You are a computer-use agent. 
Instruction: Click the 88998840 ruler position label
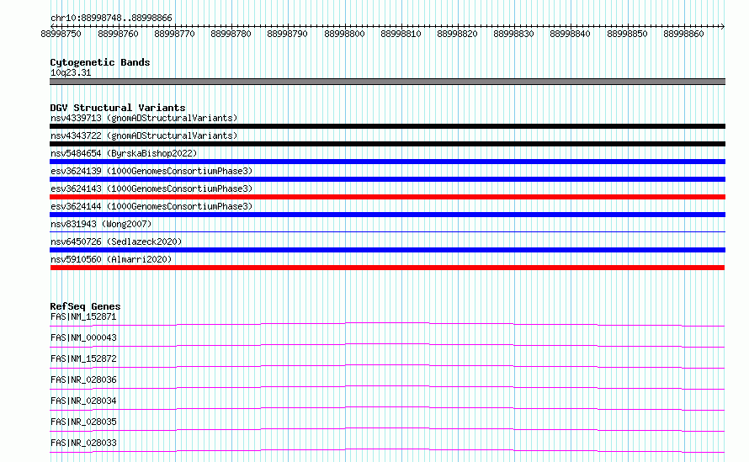click(570, 34)
